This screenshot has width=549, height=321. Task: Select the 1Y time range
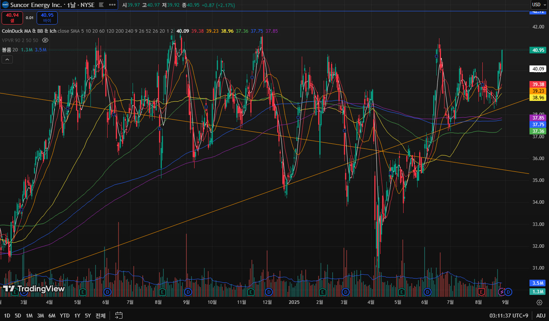77,316
